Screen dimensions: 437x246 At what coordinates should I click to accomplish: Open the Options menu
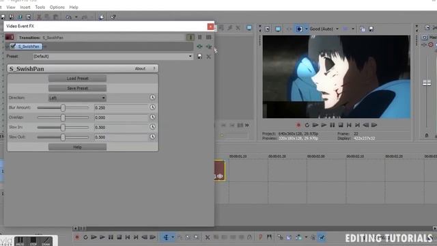click(x=57, y=8)
